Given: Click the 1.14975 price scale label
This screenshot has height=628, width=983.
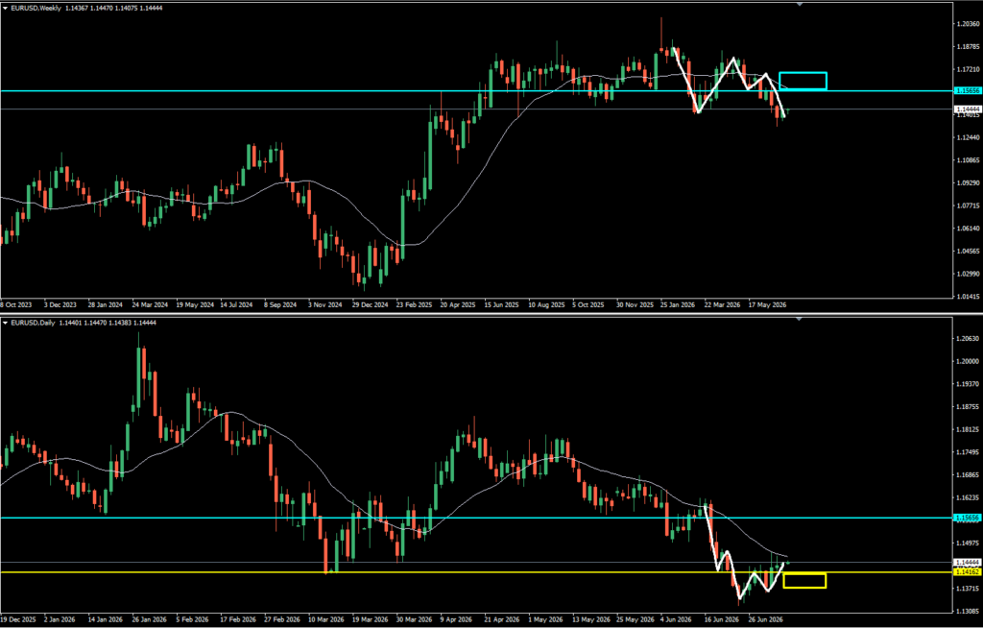Looking at the screenshot, I should click(x=968, y=543).
